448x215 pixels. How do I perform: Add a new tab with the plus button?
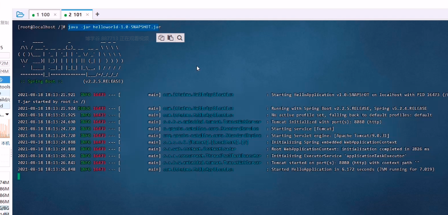(x=97, y=14)
